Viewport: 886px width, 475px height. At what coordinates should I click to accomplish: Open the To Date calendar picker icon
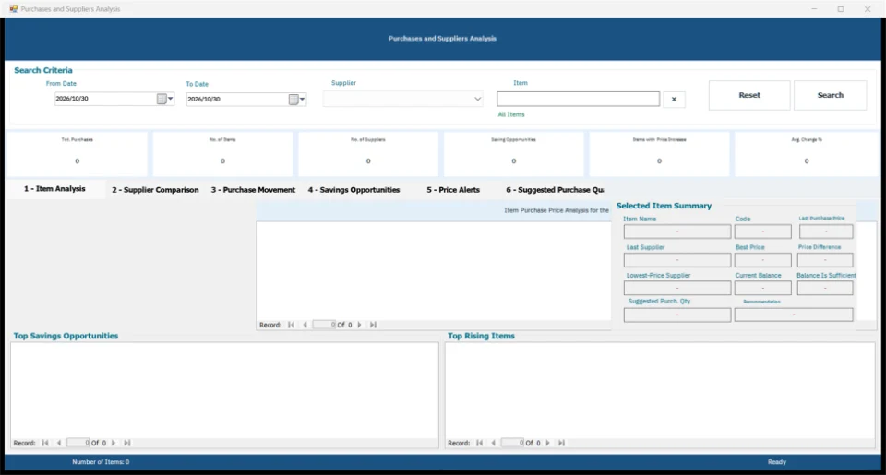coord(293,100)
